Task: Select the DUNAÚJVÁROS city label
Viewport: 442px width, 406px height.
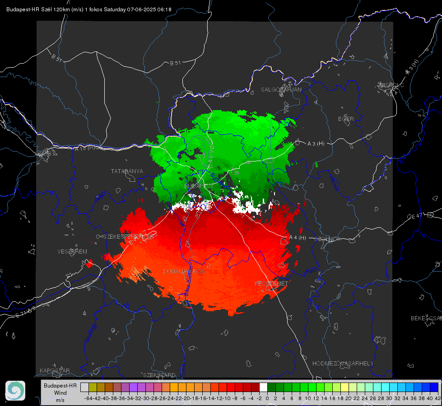Action: tap(184, 271)
